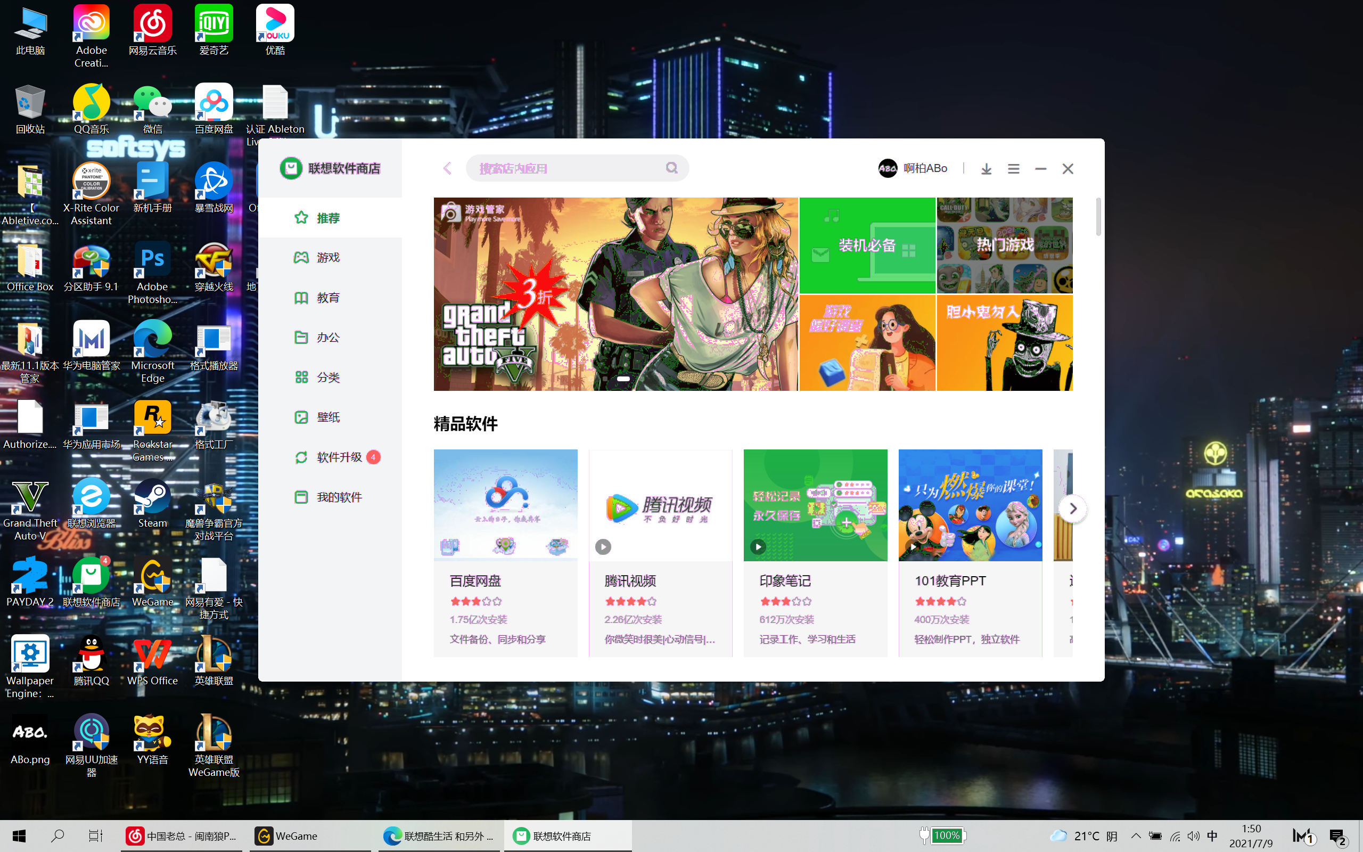
Task: Select the Grand Theft Auto V desktop icon
Action: coord(30,510)
